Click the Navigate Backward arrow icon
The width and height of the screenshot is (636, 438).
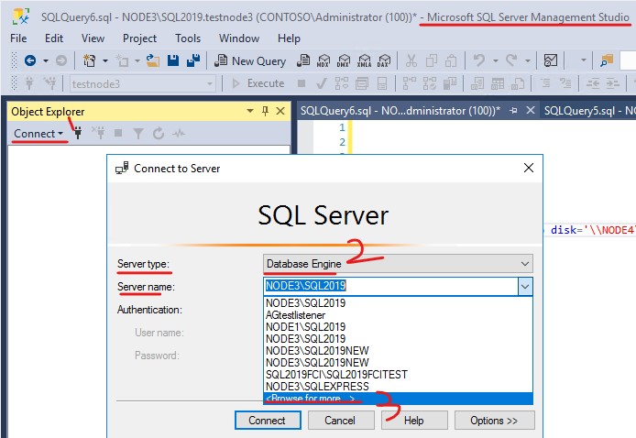tap(30, 60)
